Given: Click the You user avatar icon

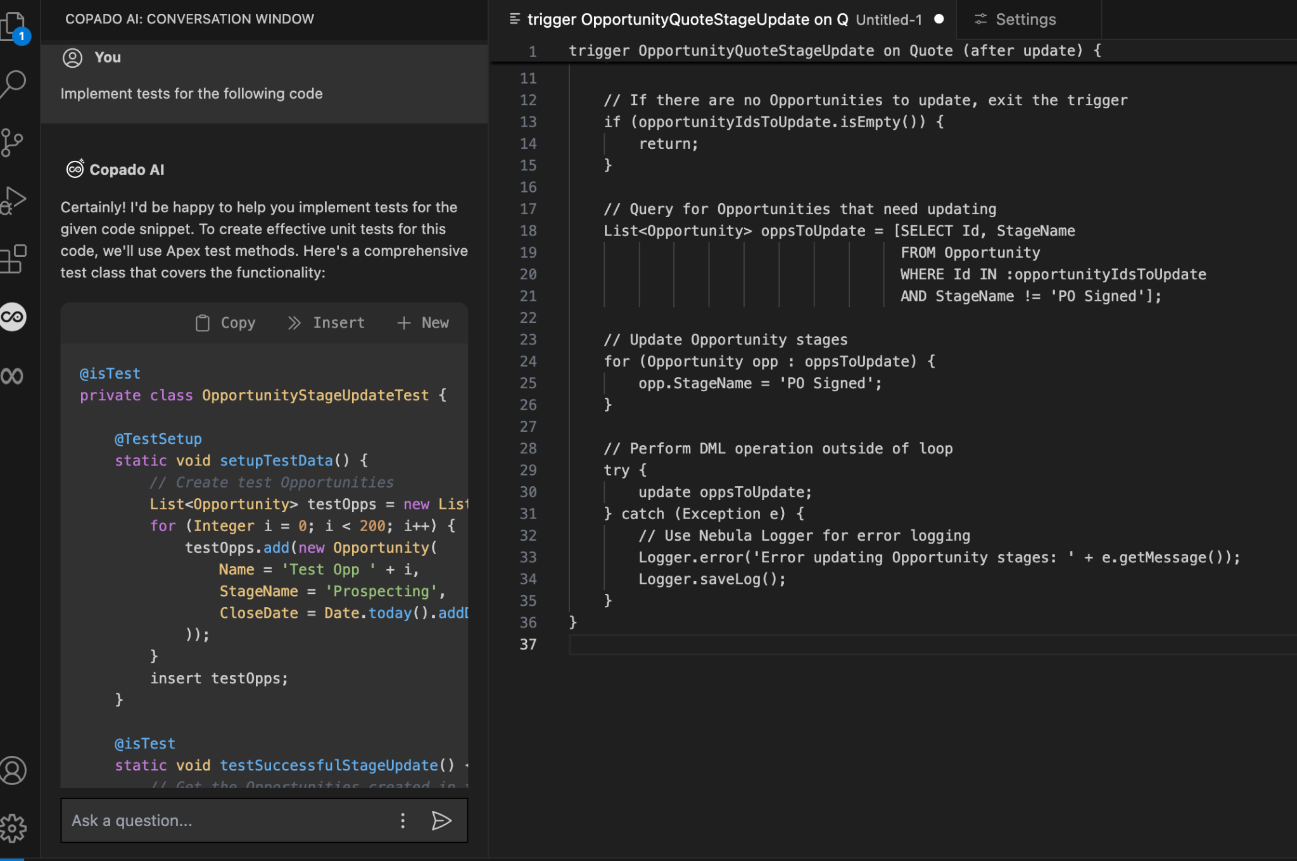Looking at the screenshot, I should (73, 58).
